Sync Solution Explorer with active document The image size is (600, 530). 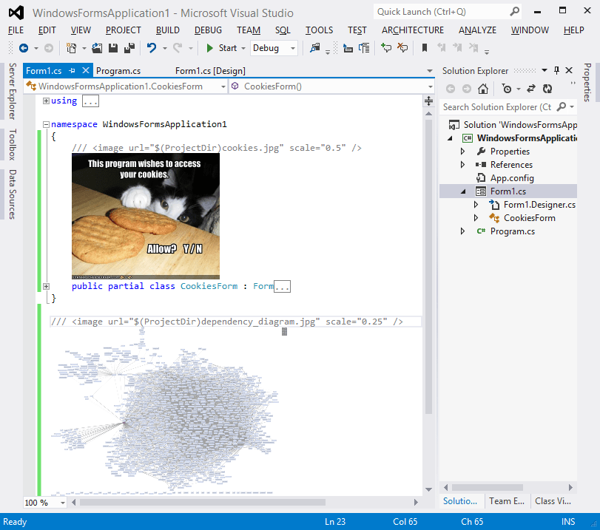530,89
